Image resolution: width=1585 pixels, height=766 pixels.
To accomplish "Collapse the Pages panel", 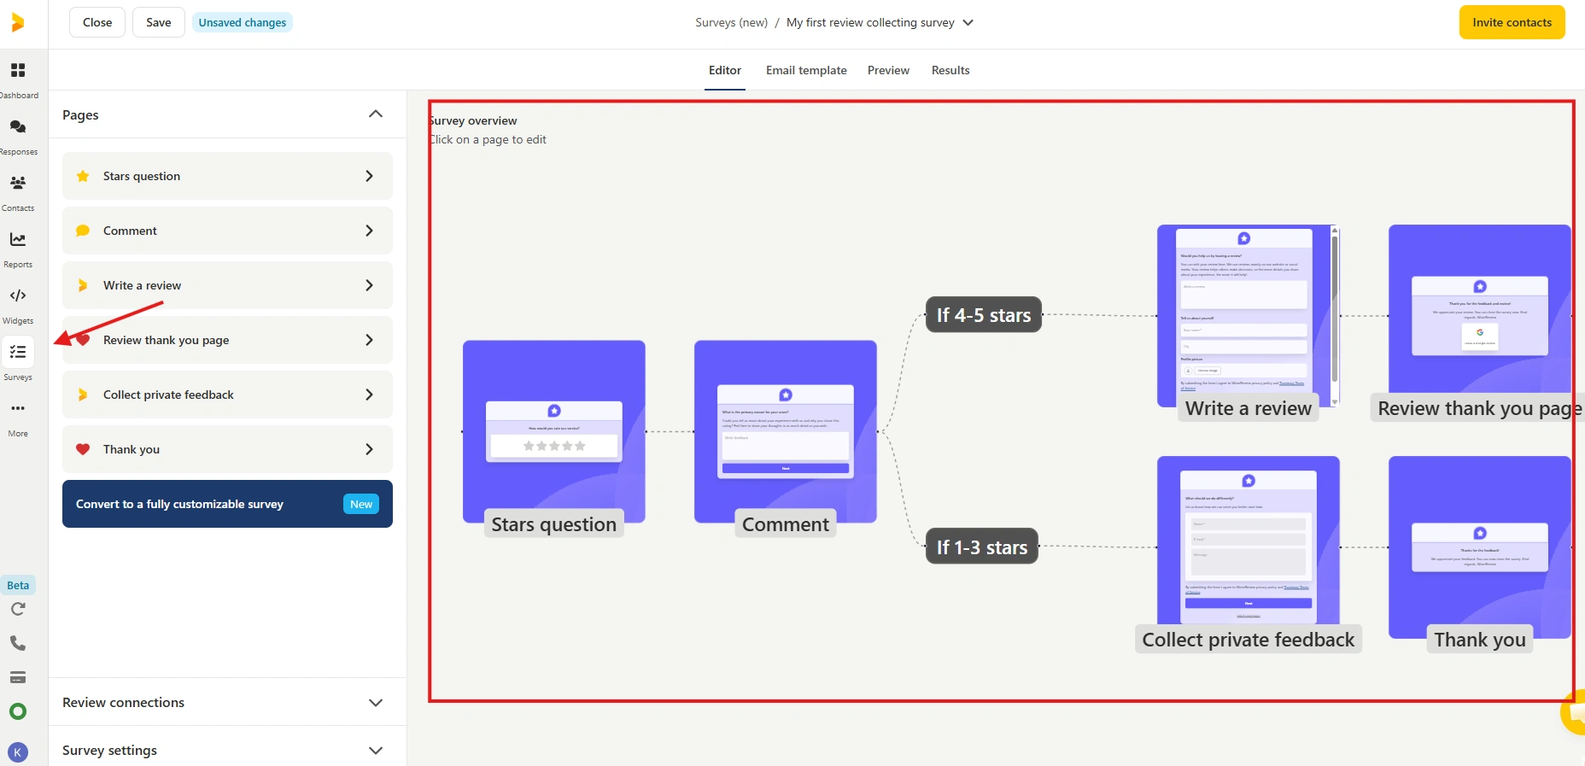I will click(x=375, y=114).
